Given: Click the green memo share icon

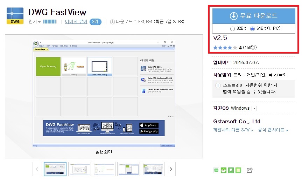Looking at the screenshot, I should click(x=238, y=170).
